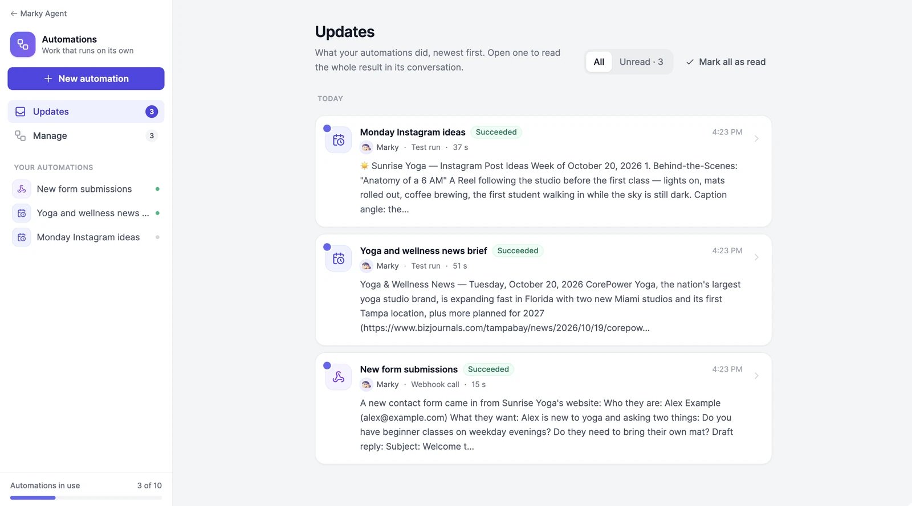The width and height of the screenshot is (912, 506).
Task: Open the Updates sidebar item
Action: [86, 112]
